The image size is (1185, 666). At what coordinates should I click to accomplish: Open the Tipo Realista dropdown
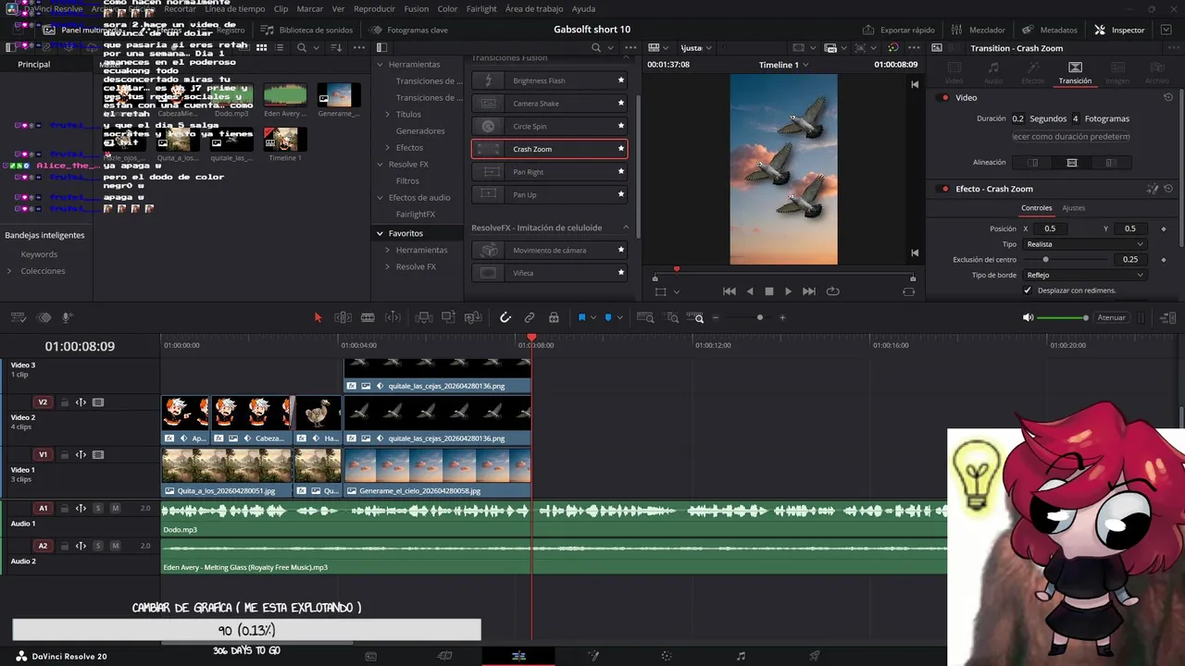[1084, 244]
